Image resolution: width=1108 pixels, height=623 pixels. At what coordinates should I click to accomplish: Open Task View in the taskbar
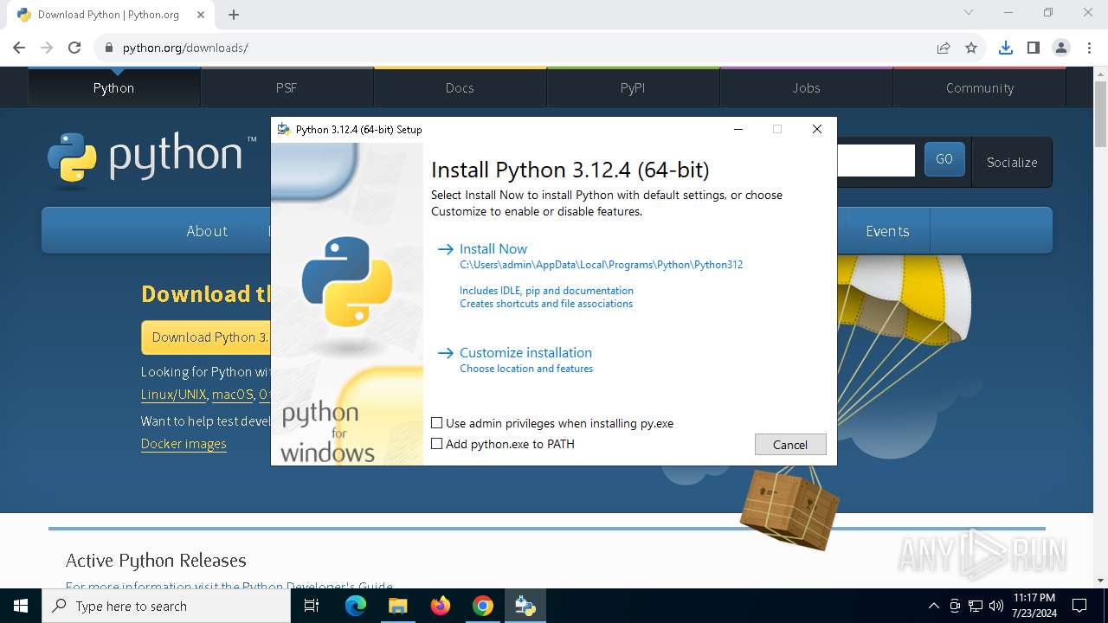coord(312,606)
